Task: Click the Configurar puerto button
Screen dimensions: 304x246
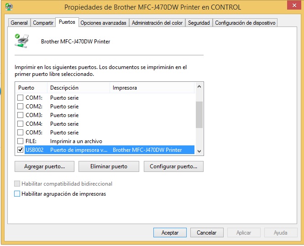Action: pyautogui.click(x=173, y=167)
